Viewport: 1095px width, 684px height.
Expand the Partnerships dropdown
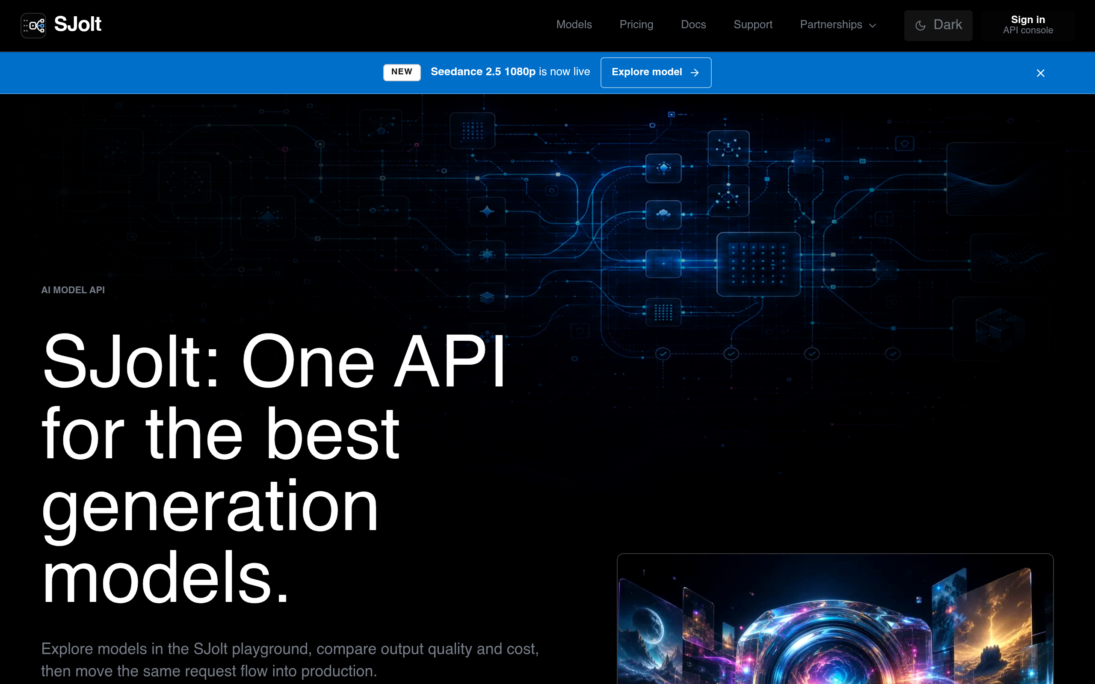tap(838, 25)
